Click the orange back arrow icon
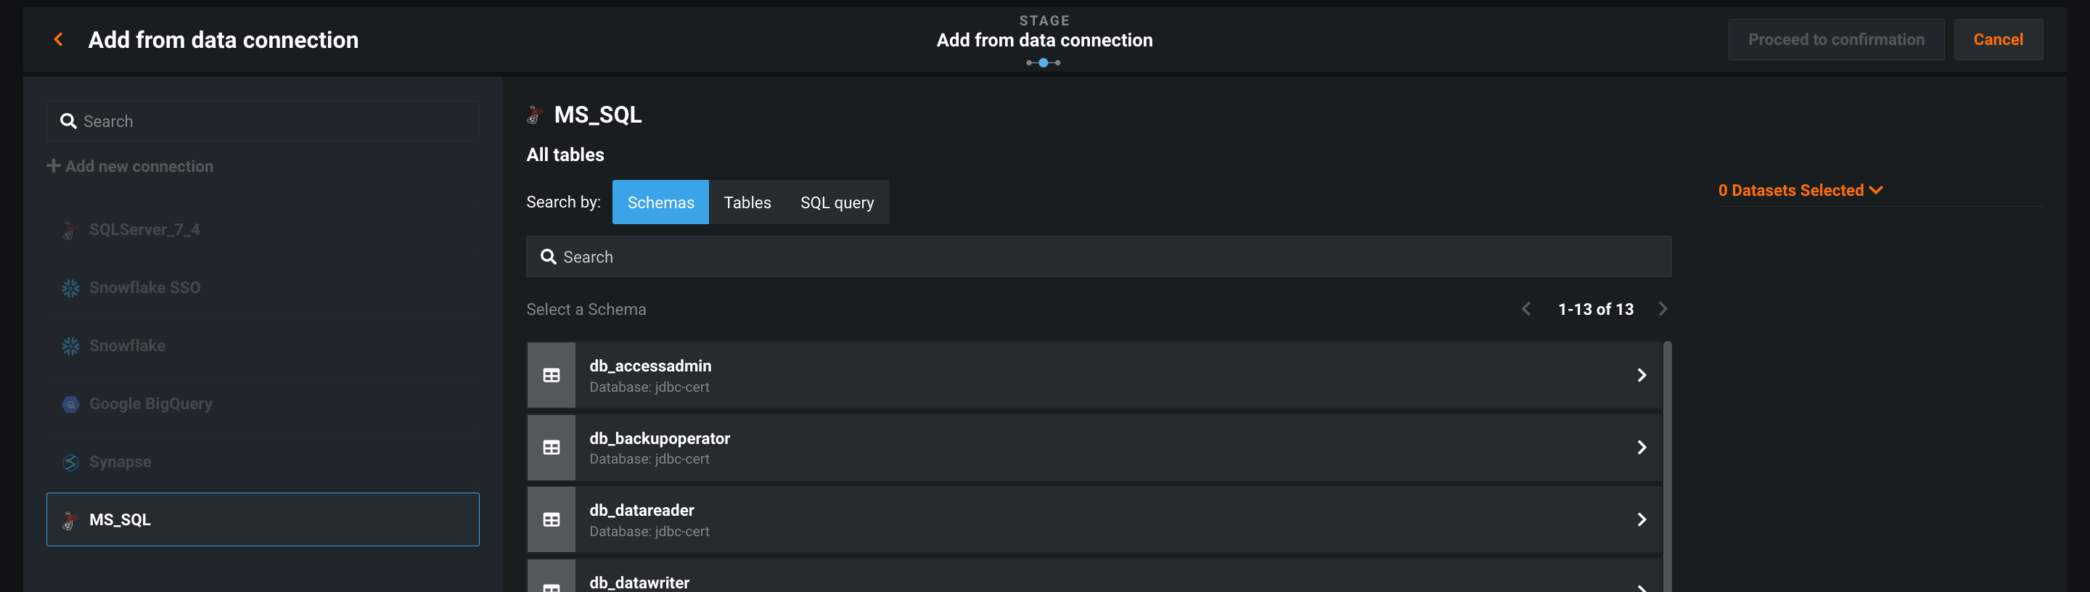2090x592 pixels. [58, 40]
